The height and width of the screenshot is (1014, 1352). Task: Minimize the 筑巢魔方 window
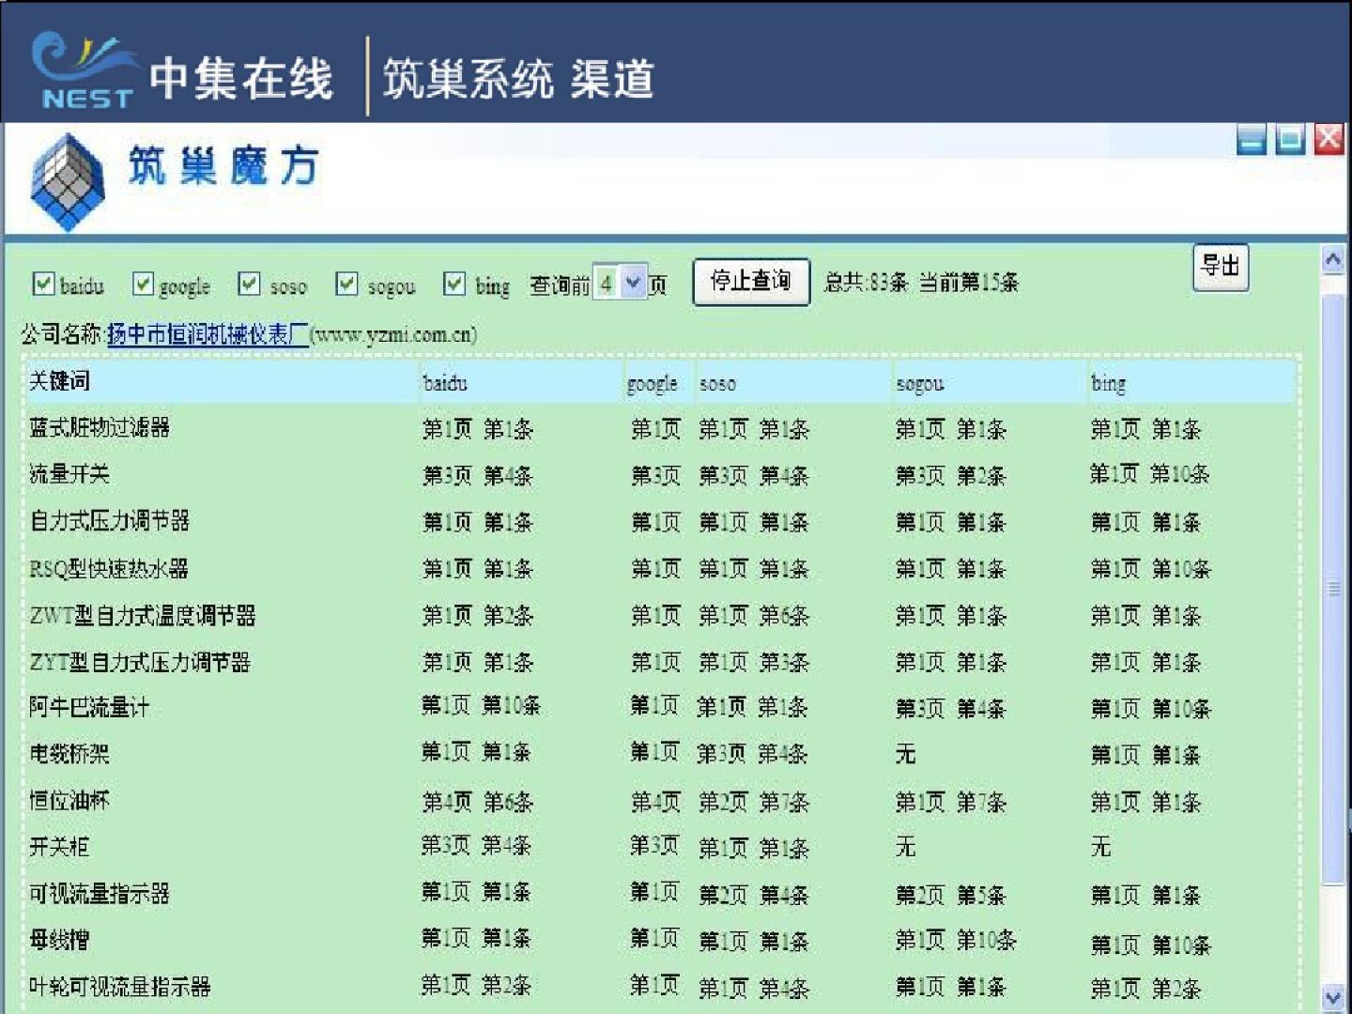1252,140
